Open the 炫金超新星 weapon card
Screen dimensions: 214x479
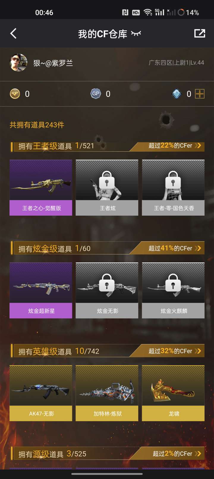pyautogui.click(x=41, y=290)
